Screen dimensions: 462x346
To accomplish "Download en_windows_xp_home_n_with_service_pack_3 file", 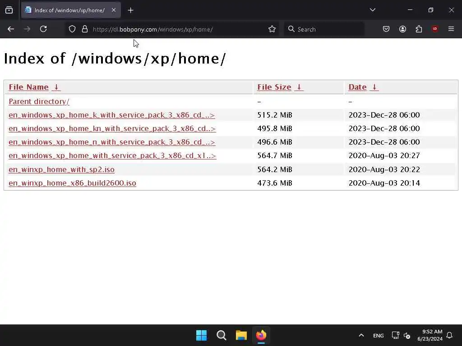I will [112, 142].
